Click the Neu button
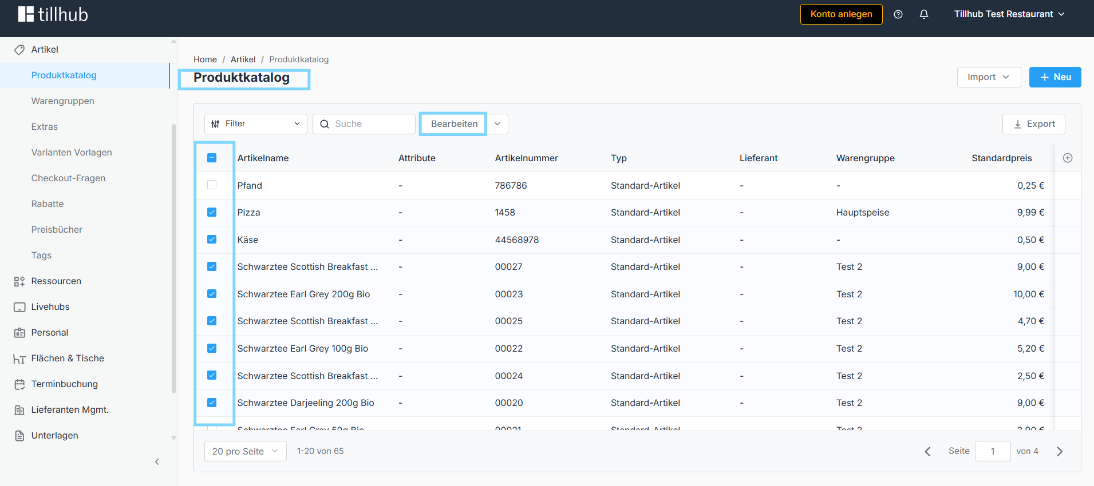 (1055, 77)
